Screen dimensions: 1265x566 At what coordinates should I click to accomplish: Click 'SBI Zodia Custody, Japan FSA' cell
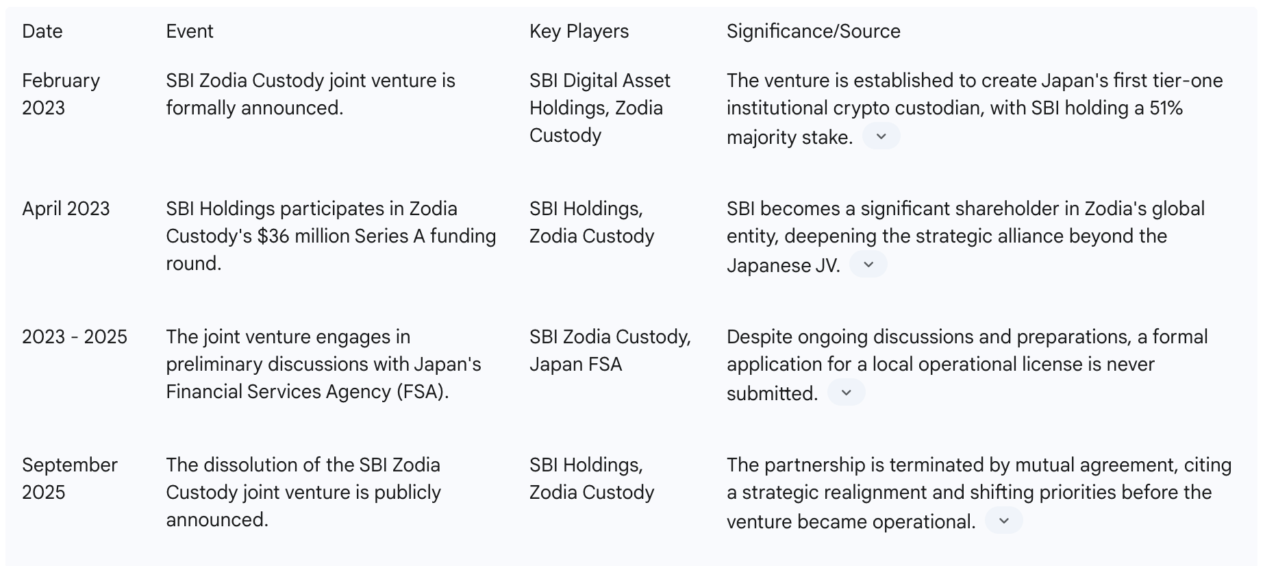click(x=610, y=350)
